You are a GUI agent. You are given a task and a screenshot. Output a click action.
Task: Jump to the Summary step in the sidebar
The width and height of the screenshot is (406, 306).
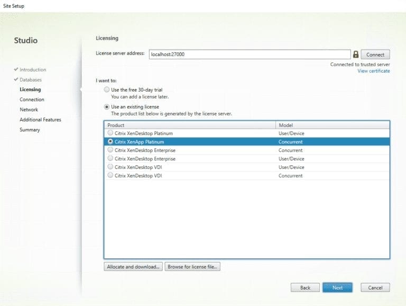coord(30,130)
